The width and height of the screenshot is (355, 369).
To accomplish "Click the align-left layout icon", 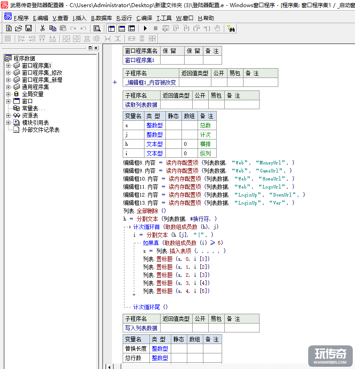I will point(21,38).
